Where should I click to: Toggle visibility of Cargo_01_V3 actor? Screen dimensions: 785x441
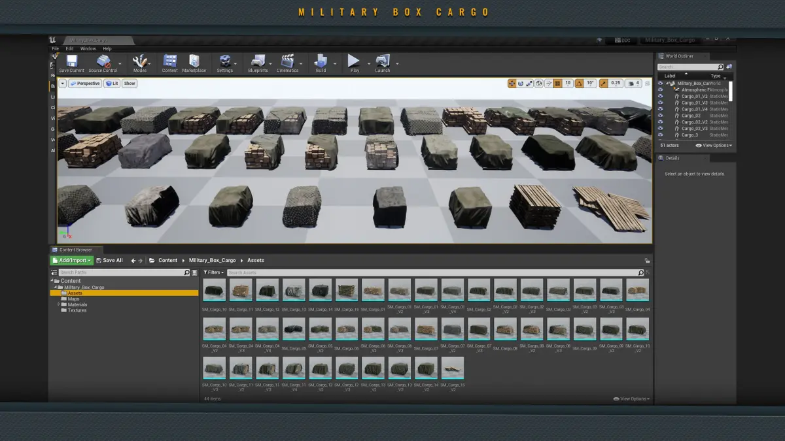(660, 103)
